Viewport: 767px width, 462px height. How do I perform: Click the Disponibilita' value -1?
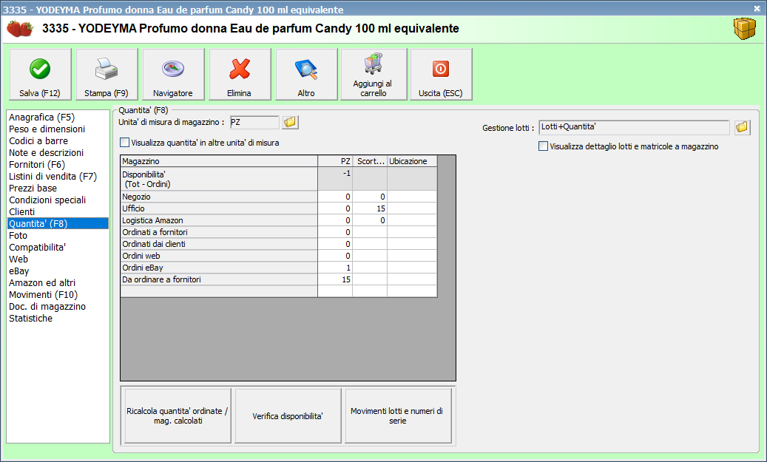point(335,179)
